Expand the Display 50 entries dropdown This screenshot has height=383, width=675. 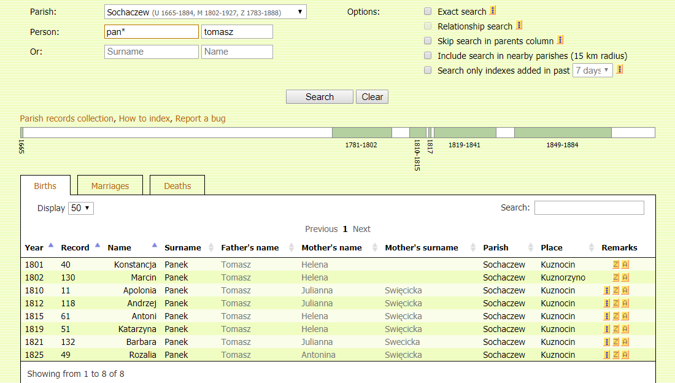point(81,208)
